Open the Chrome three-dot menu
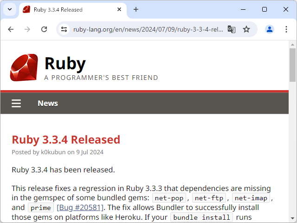The width and height of the screenshot is (297, 223). click(x=286, y=29)
